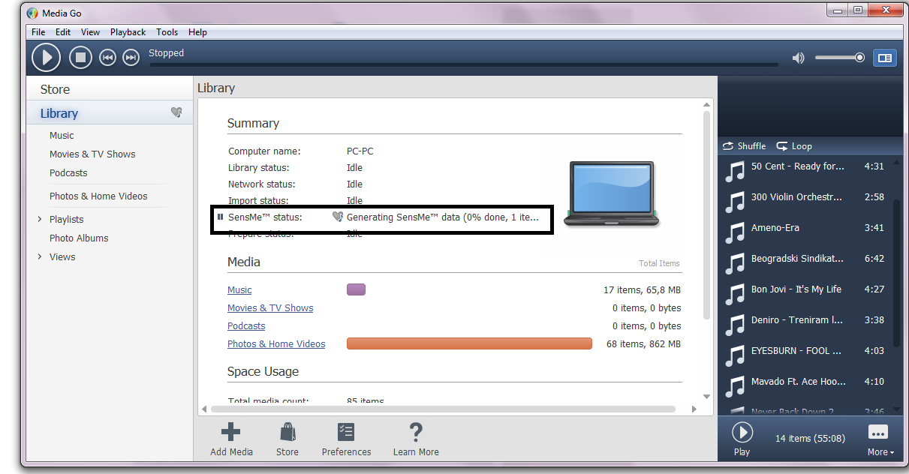The height and width of the screenshot is (474, 909).
Task: Select Photo Albums in sidebar
Action: 79,238
